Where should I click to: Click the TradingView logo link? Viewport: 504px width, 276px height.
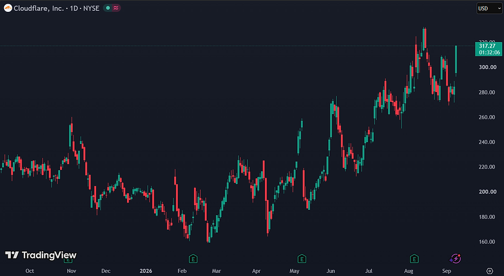pyautogui.click(x=41, y=255)
